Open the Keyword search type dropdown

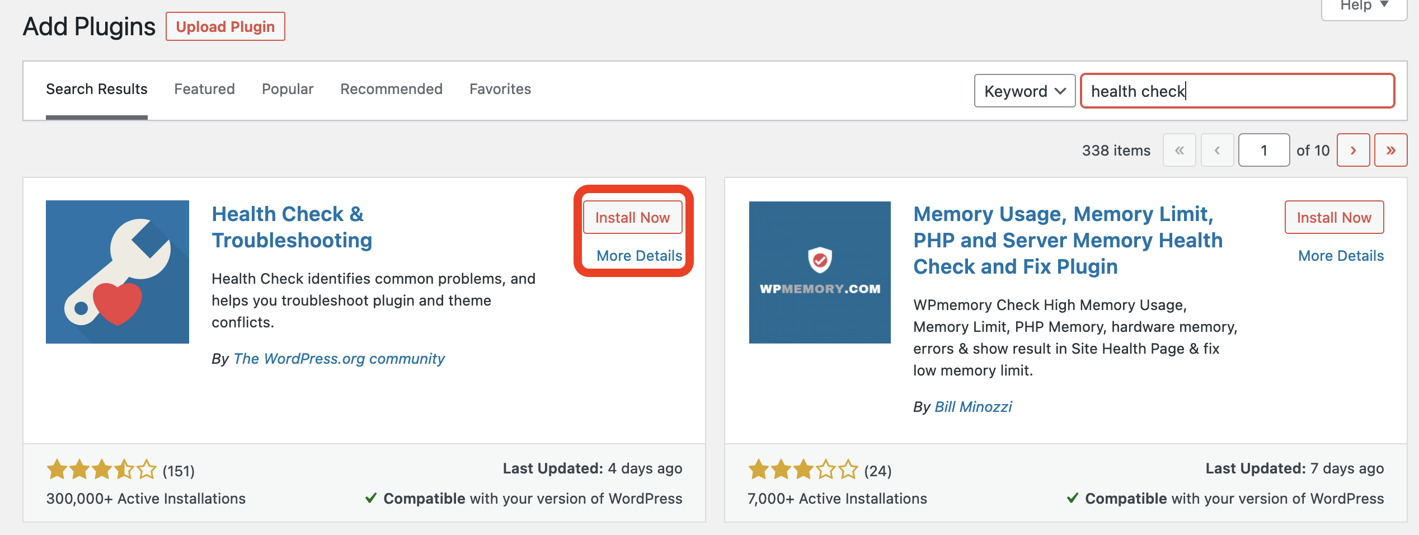[x=1025, y=91]
